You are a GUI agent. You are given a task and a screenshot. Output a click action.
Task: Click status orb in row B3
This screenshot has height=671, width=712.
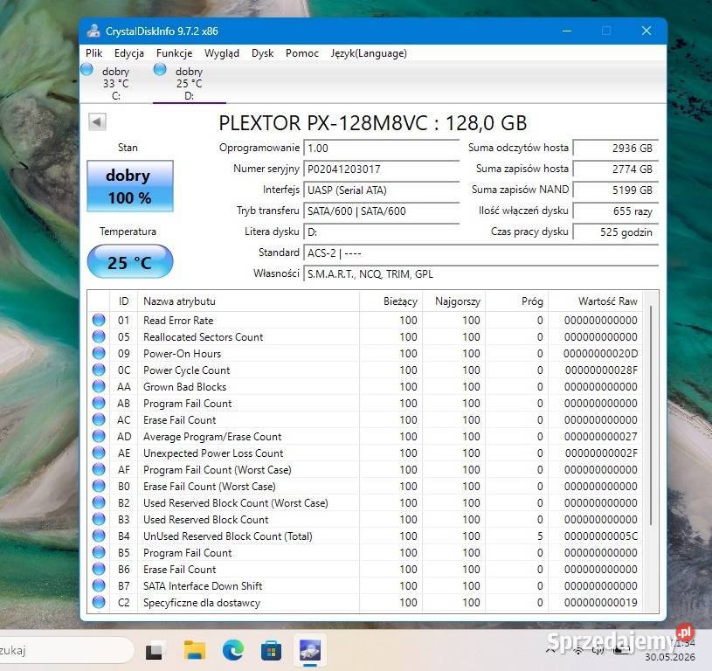tap(99, 519)
